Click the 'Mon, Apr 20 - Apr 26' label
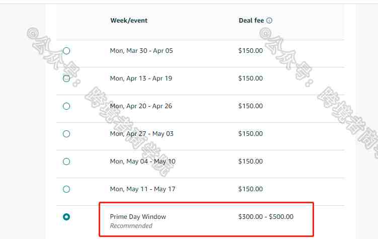 point(141,106)
